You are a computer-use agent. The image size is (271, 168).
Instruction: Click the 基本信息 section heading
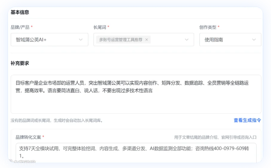[20, 12]
